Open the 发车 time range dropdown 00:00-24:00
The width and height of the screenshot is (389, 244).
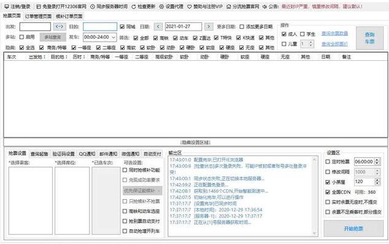(100, 37)
